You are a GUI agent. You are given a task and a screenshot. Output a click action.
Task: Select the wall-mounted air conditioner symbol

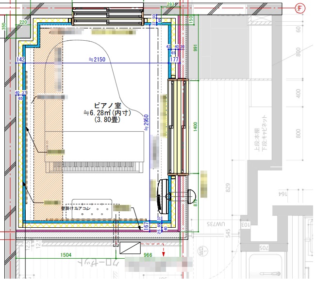click(92, 208)
